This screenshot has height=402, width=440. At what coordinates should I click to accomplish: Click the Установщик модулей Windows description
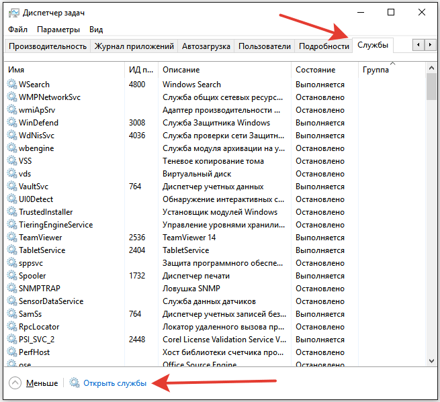click(x=220, y=212)
